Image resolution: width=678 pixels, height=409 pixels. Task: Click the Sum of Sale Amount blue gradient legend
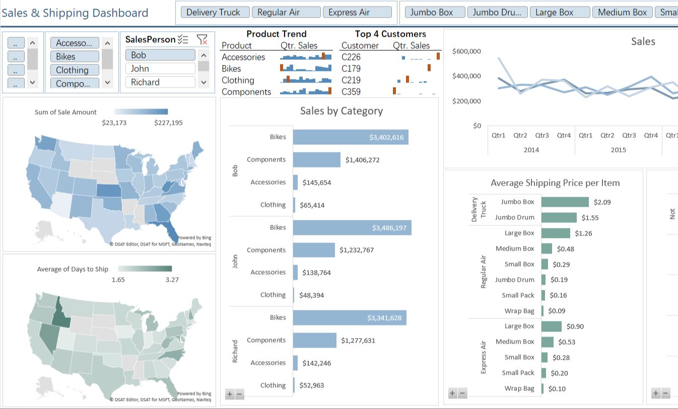pyautogui.click(x=141, y=112)
